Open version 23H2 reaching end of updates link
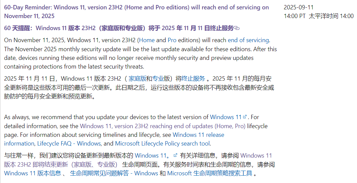Screen dimensions: 357x183 pos(163,126)
